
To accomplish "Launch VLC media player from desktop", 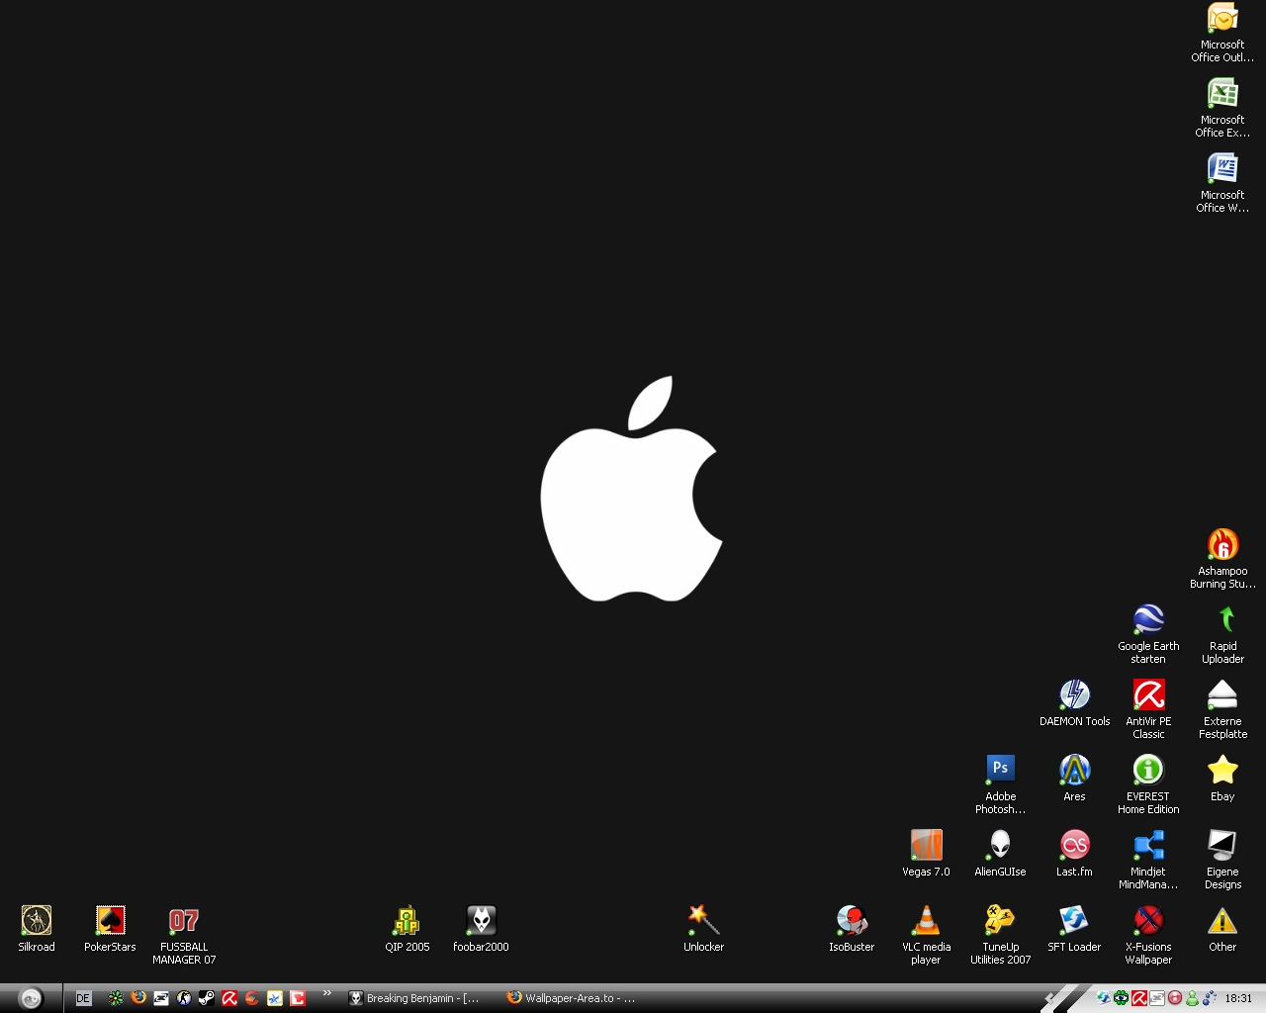I will tap(926, 921).
